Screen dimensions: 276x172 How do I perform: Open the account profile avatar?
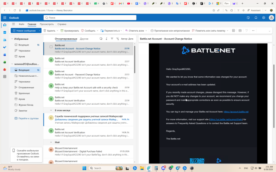pyautogui.click(x=271, y=18)
